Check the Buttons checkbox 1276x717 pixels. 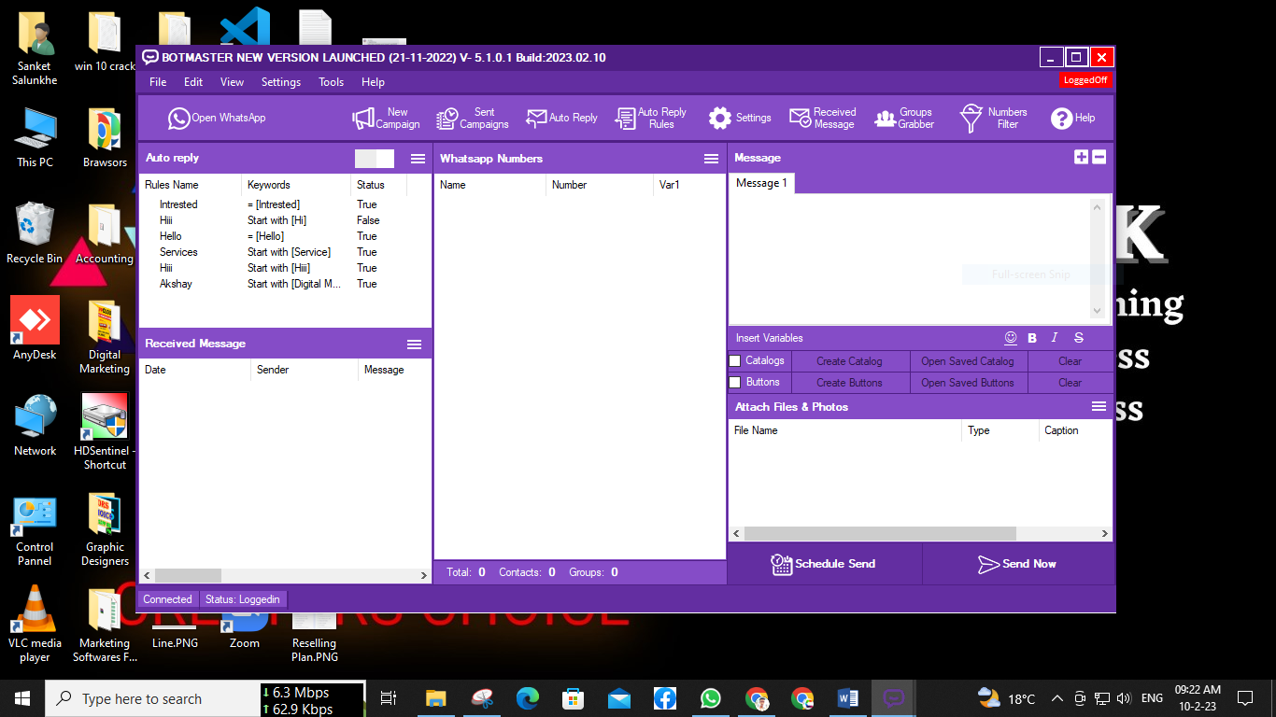click(735, 383)
